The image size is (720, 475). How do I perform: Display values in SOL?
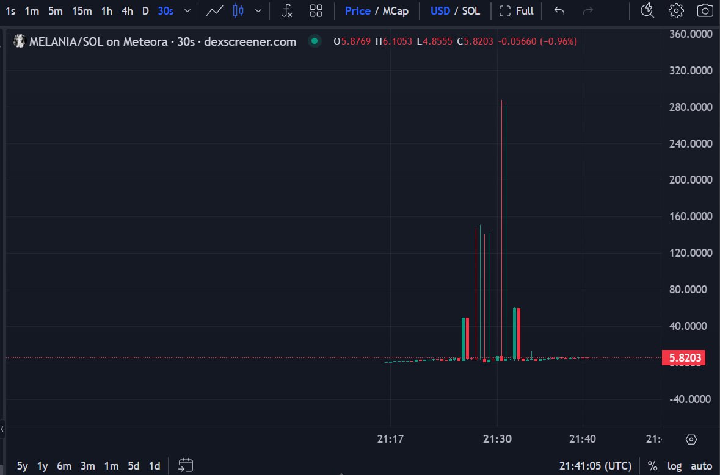[471, 11]
